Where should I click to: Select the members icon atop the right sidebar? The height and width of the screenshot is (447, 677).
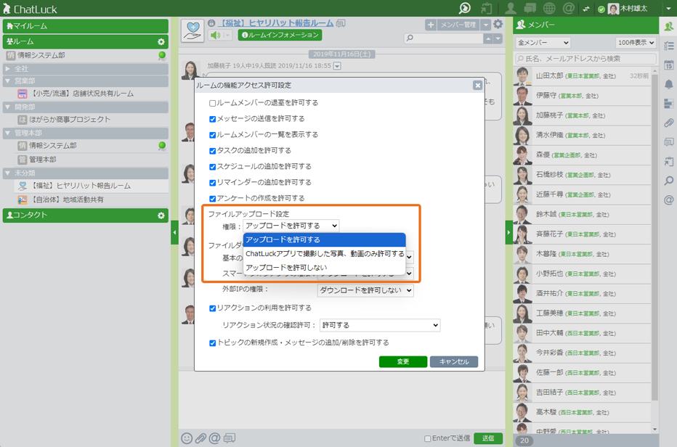(x=668, y=26)
